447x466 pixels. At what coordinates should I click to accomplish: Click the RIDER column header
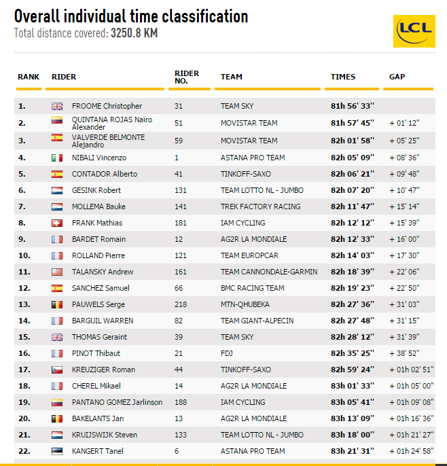click(x=64, y=77)
